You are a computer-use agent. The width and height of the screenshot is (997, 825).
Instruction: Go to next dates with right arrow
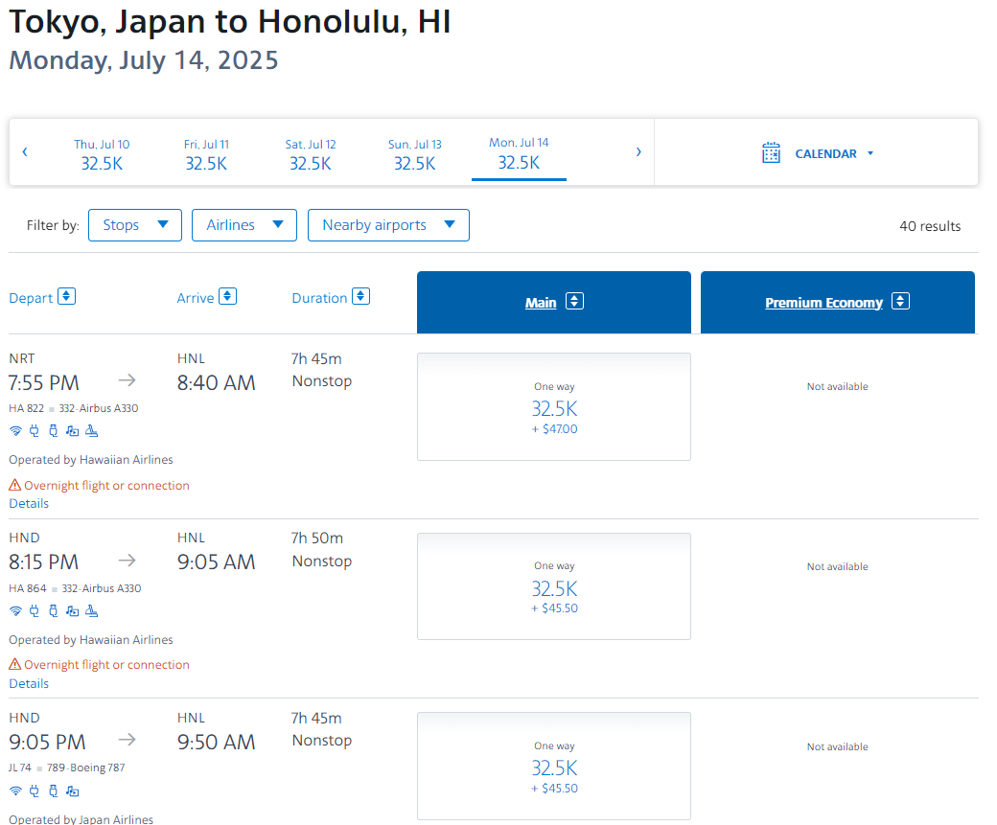tap(638, 152)
